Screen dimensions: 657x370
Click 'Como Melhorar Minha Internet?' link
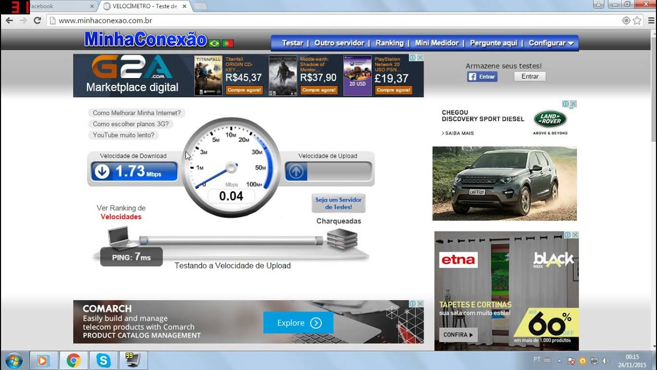click(137, 113)
